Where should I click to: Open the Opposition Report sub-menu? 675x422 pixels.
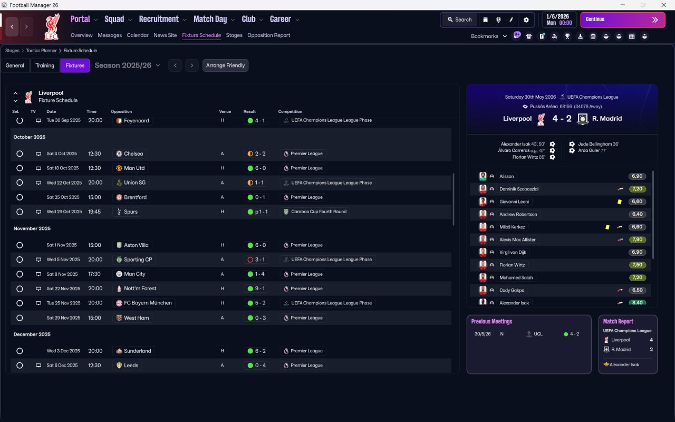[x=268, y=35]
